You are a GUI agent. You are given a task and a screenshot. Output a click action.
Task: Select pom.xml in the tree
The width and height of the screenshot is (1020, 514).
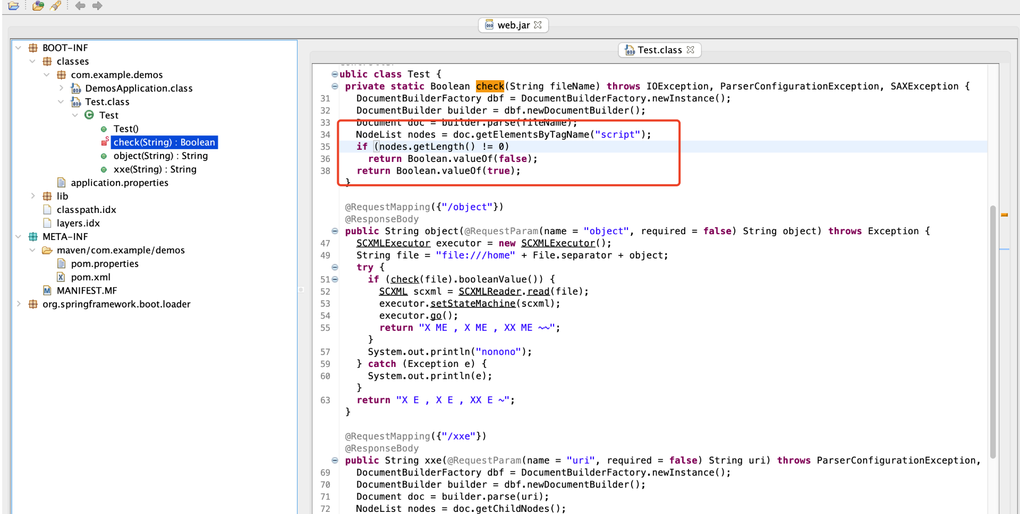91,277
